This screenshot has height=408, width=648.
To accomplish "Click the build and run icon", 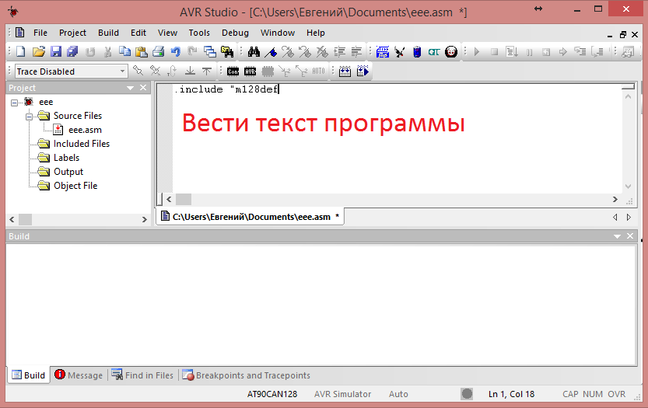I will (363, 71).
